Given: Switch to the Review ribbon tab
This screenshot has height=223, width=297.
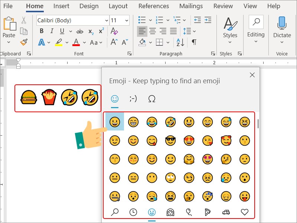Looking at the screenshot, I should [223, 6].
